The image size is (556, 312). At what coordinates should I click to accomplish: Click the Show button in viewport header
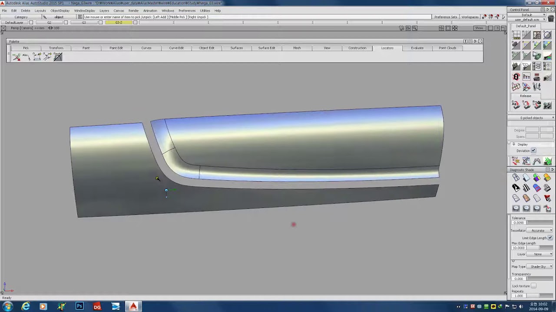click(479, 28)
